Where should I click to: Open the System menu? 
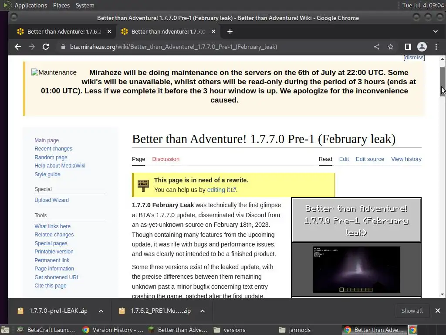click(85, 5)
